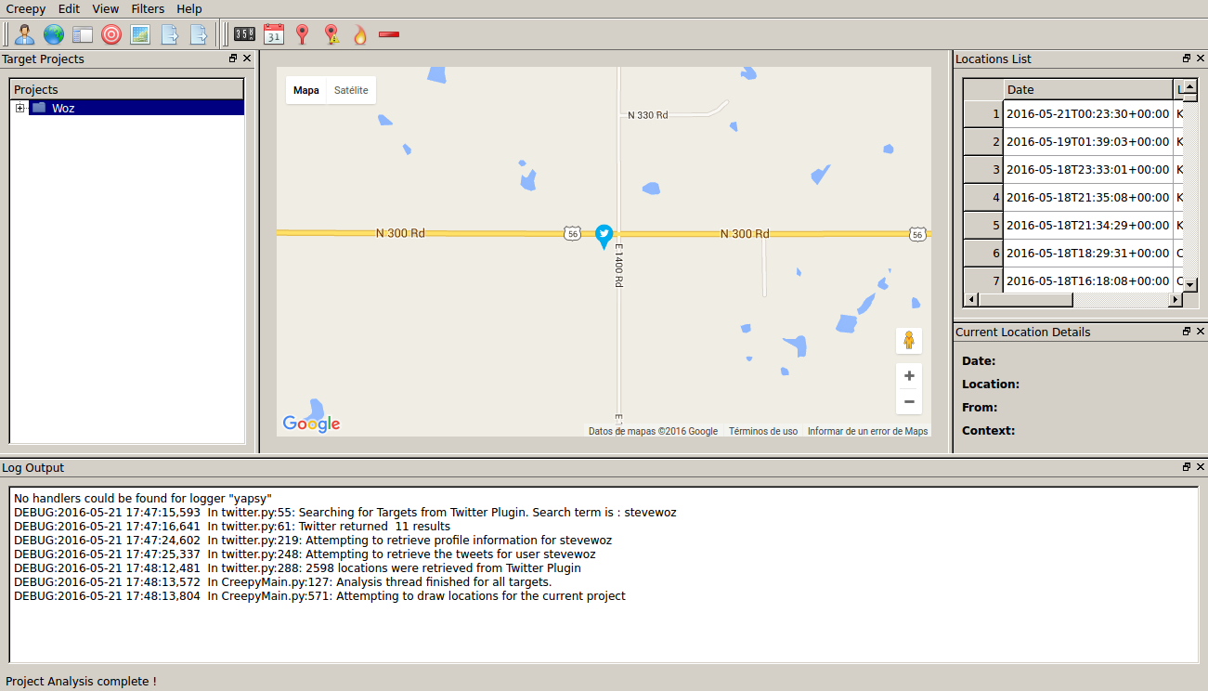Viewport: 1208px width, 691px height.
Task: Click the window-list toolbar icon
Action: [83, 34]
